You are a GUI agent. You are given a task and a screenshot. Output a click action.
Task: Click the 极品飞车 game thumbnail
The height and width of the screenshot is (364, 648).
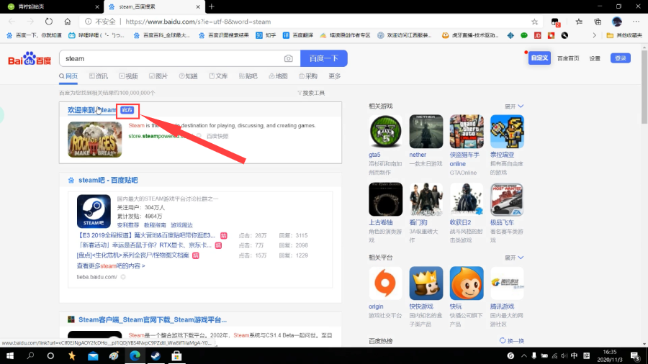pos(507,200)
